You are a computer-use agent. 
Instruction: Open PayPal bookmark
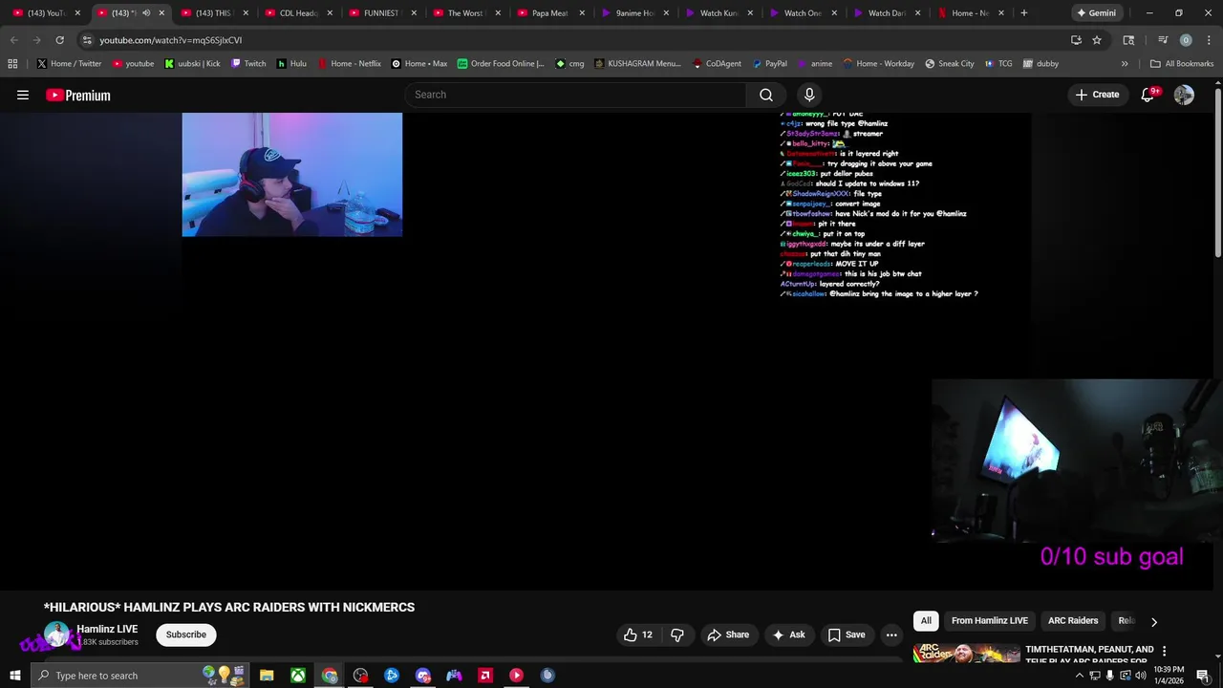click(x=769, y=64)
